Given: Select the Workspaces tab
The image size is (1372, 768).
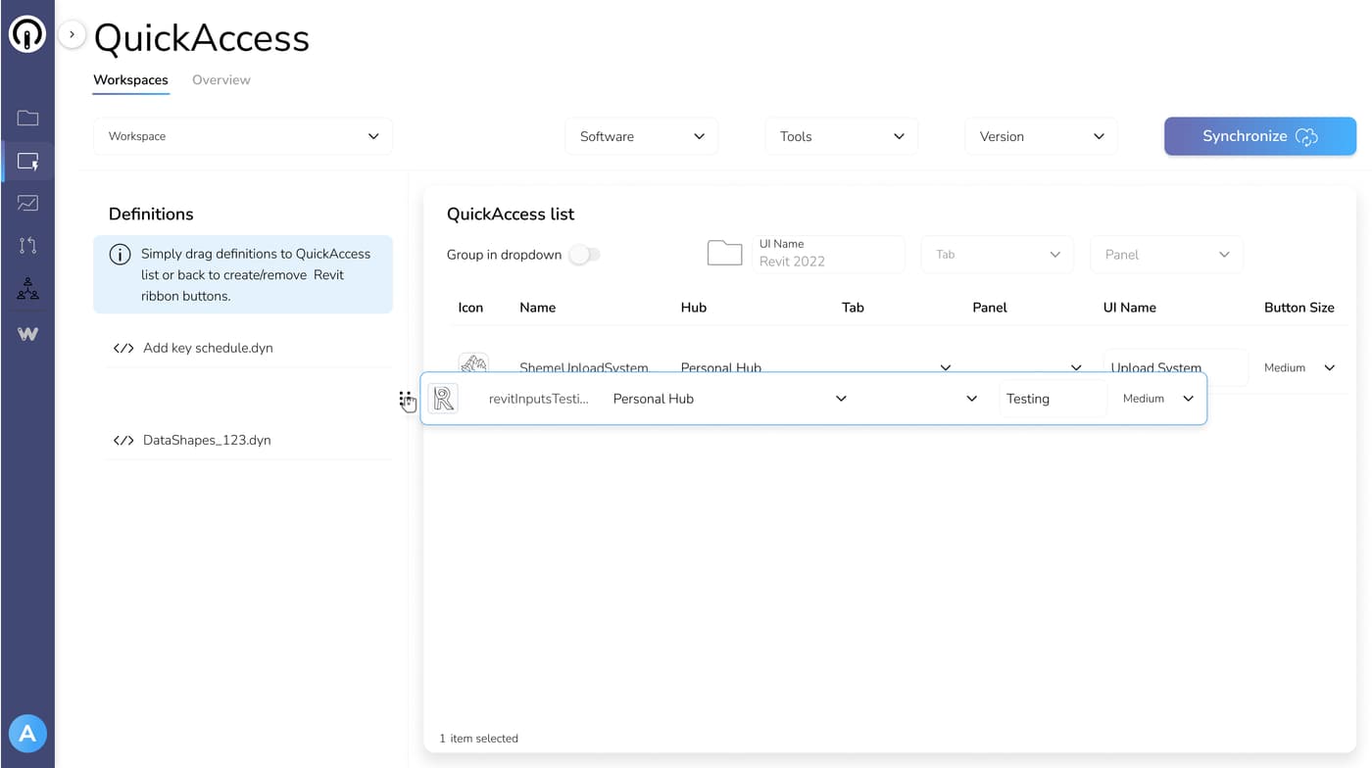Looking at the screenshot, I should point(130,80).
